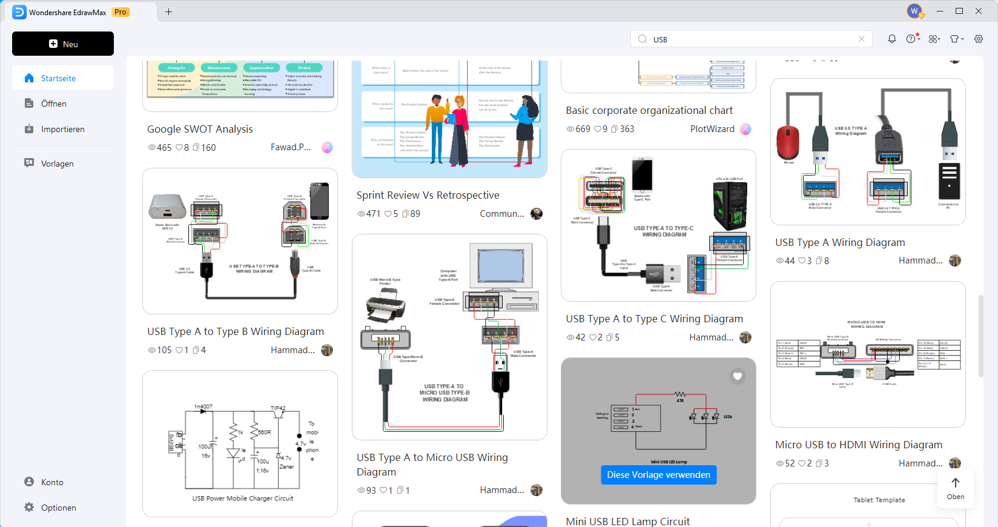Like the USB Type A to Type C heart
The height and width of the screenshot is (527, 998).
[593, 337]
